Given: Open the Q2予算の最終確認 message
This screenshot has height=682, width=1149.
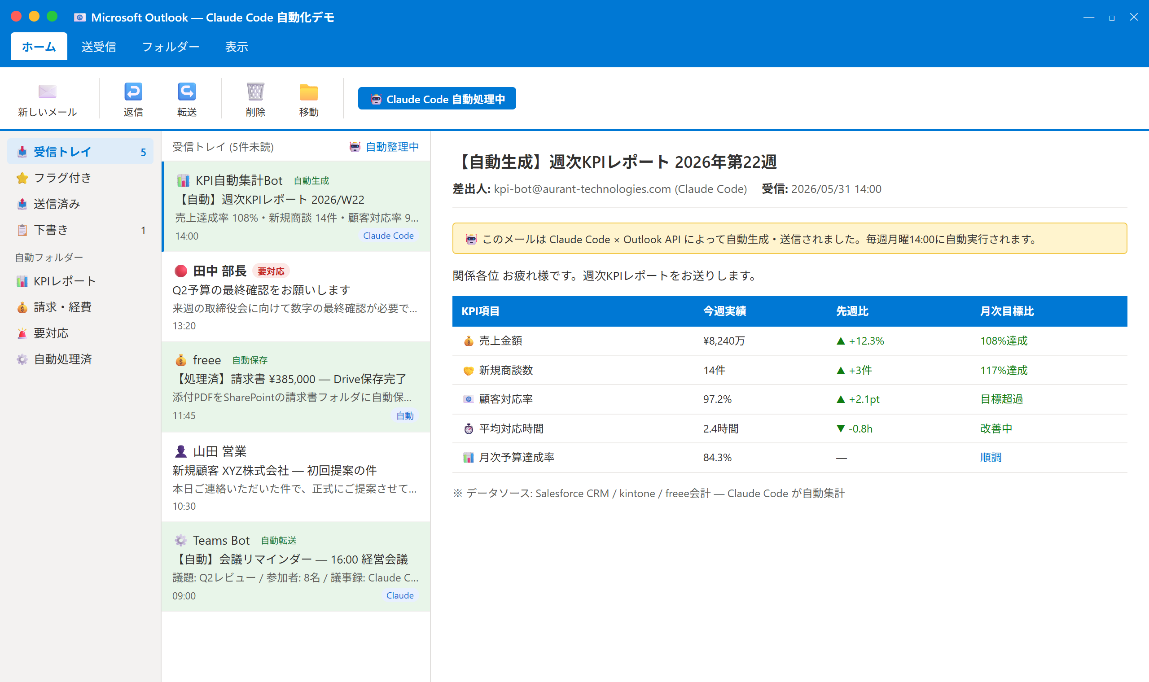Looking at the screenshot, I should [x=296, y=297].
